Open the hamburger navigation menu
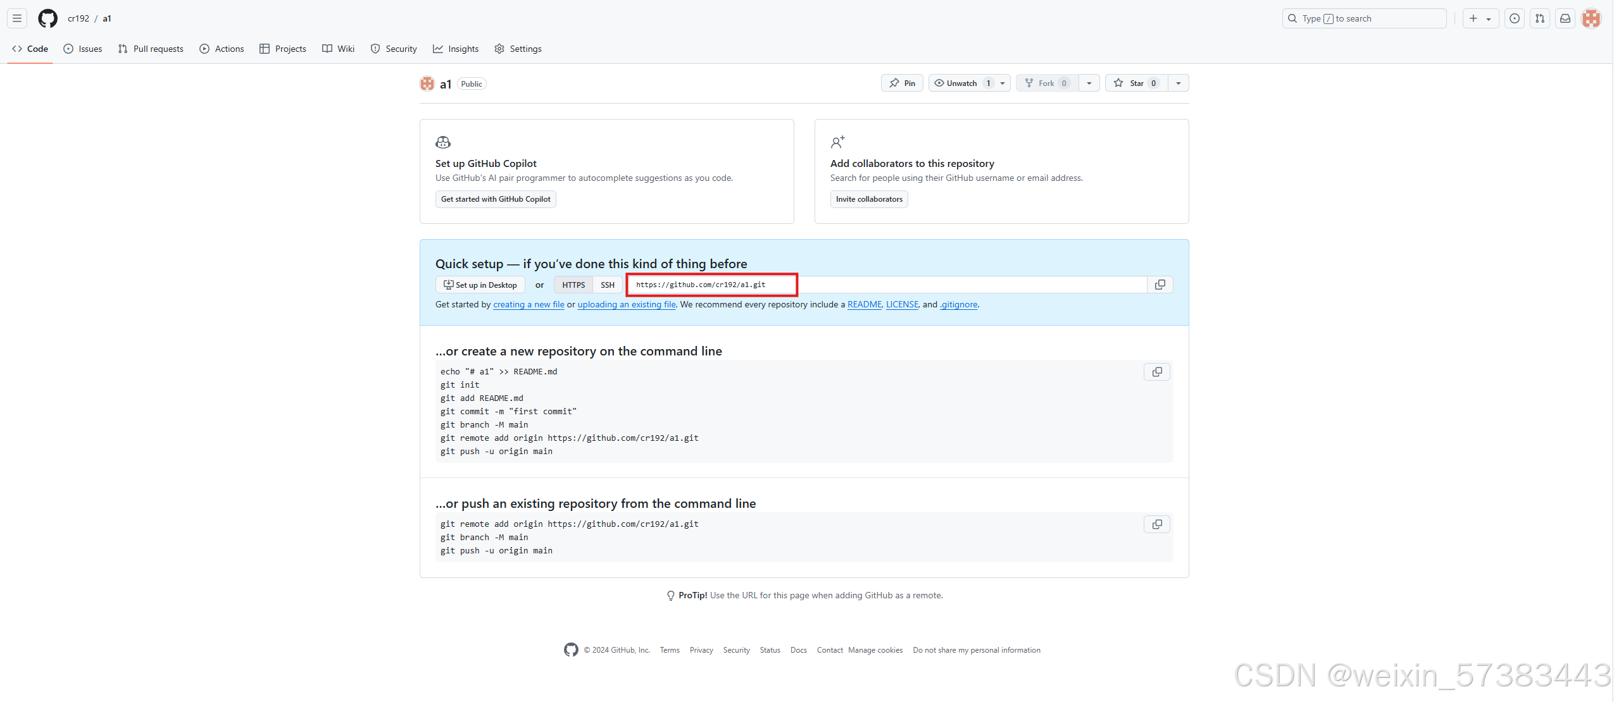1614x702 pixels. [x=17, y=18]
